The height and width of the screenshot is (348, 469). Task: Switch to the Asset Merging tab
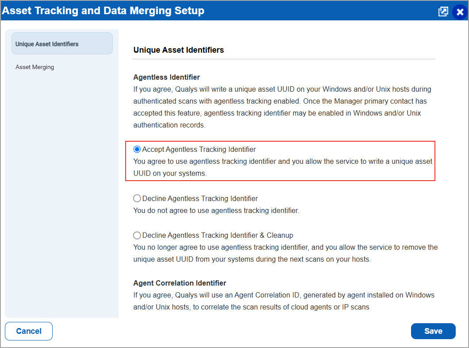(35, 67)
